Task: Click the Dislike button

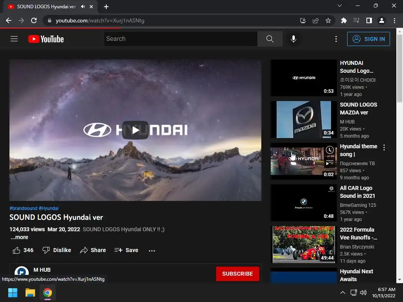Action: click(57, 250)
